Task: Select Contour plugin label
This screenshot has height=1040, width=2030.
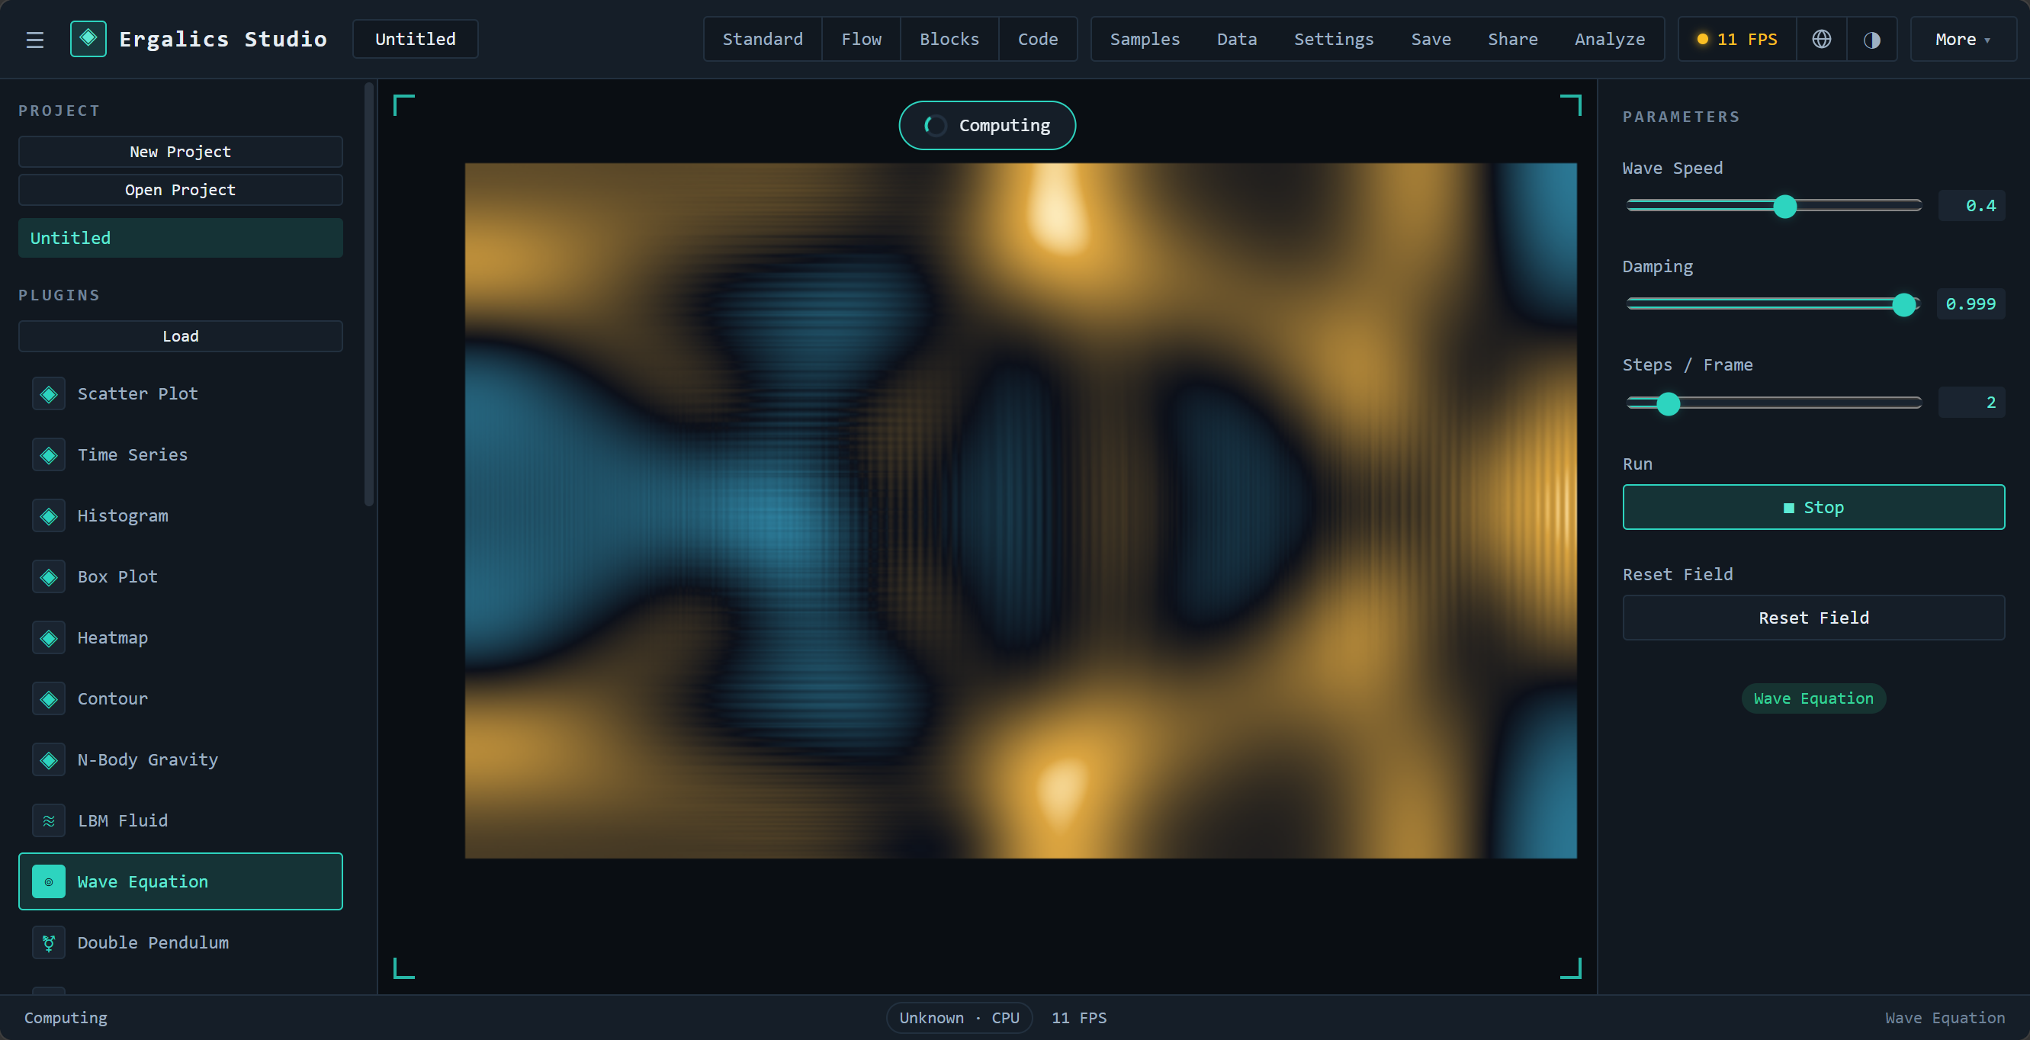Action: [113, 699]
